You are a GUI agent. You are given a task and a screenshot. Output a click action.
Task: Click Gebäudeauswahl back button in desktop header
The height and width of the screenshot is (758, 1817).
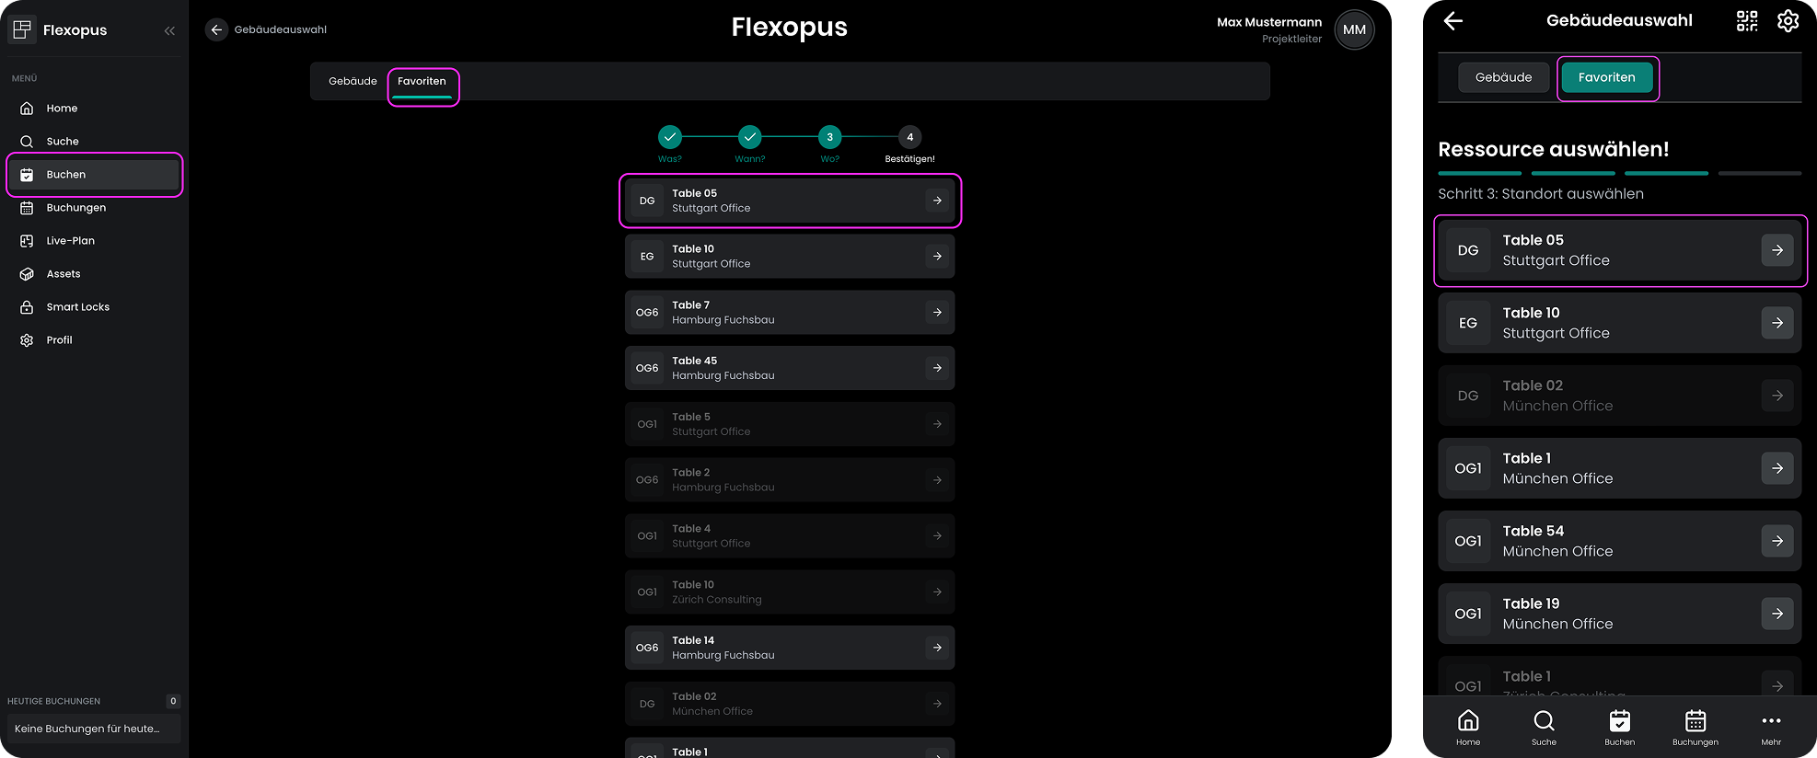coord(216,29)
